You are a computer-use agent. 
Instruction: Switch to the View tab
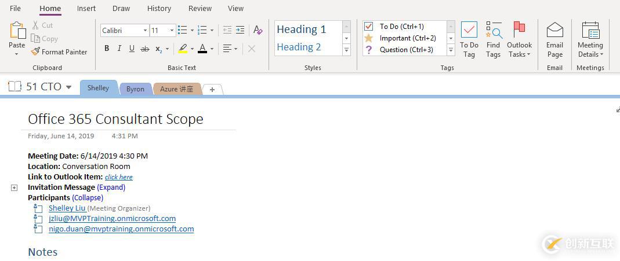(235, 8)
